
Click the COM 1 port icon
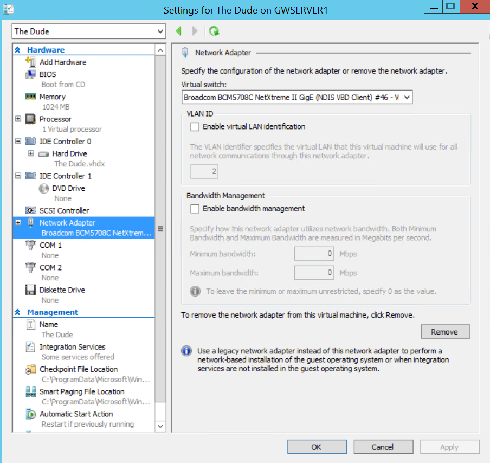(30, 245)
